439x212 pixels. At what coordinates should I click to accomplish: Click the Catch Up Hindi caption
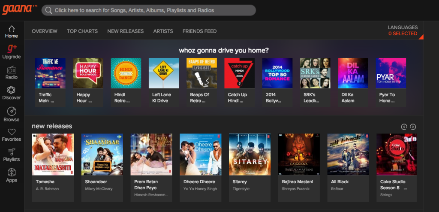coord(237,97)
